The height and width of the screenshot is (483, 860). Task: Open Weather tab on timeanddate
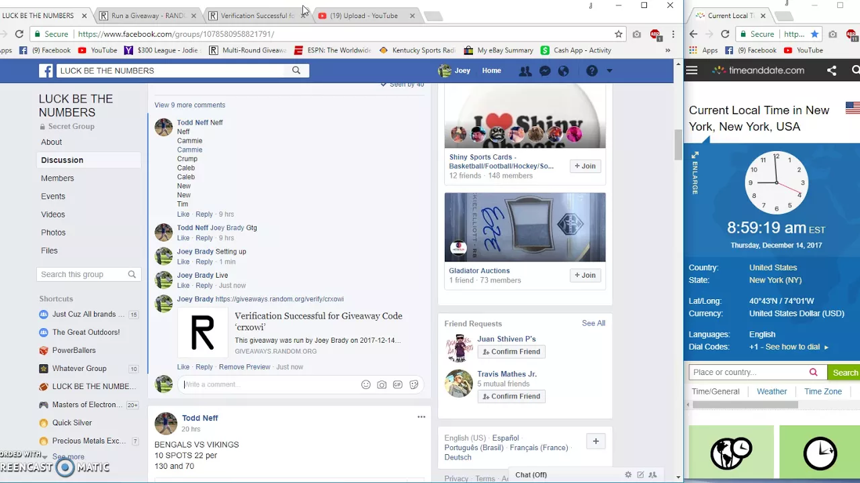pyautogui.click(x=772, y=392)
